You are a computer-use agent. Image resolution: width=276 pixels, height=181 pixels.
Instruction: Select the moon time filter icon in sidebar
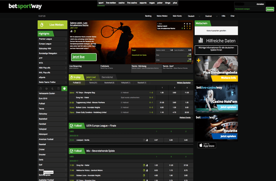tap(53, 89)
